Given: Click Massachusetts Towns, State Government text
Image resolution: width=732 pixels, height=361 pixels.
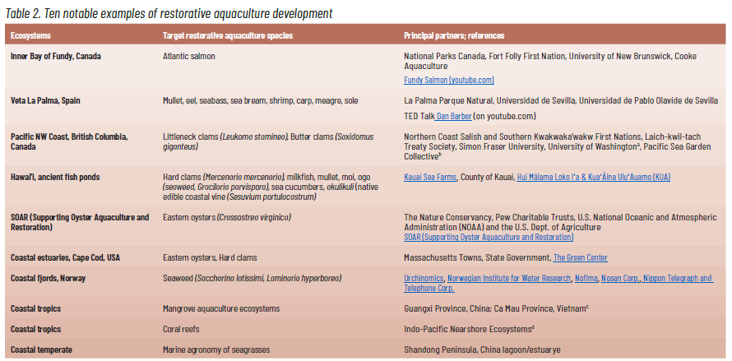Looking at the screenshot, I should click(x=477, y=257).
